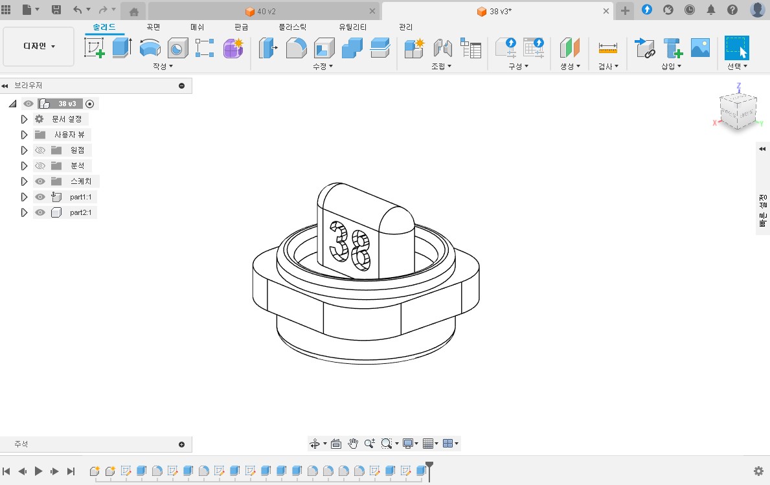Select the Extrude tool
The image size is (770, 485).
click(x=122, y=48)
